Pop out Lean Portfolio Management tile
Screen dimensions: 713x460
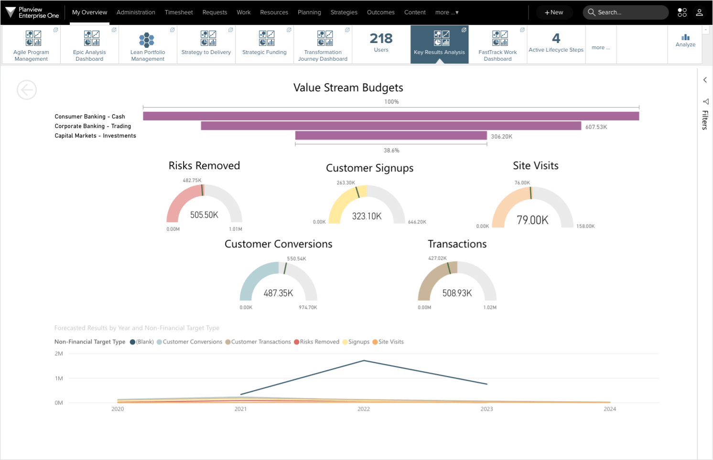click(x=172, y=30)
